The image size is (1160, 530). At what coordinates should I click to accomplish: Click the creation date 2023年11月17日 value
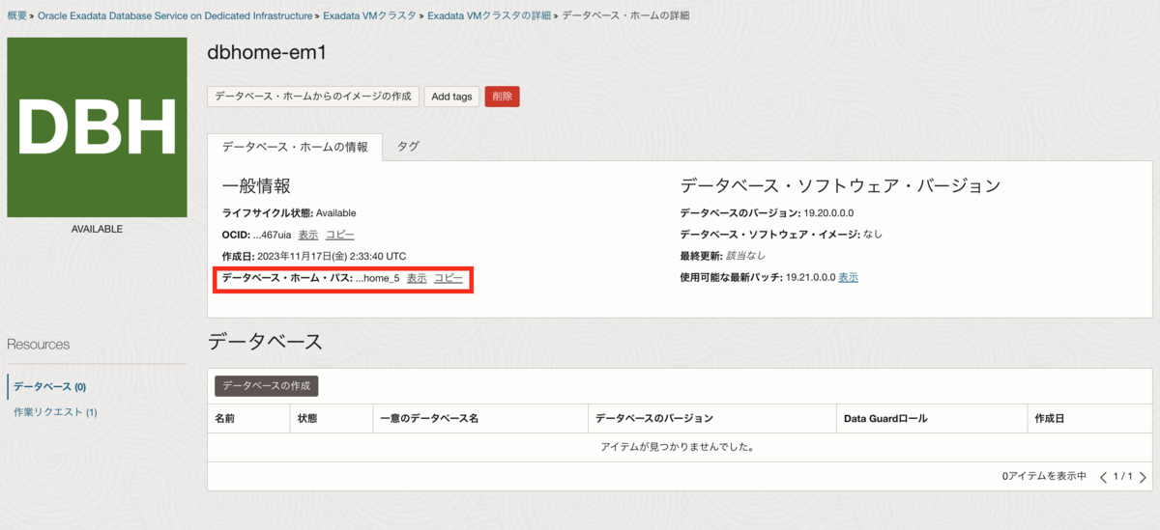point(332,257)
